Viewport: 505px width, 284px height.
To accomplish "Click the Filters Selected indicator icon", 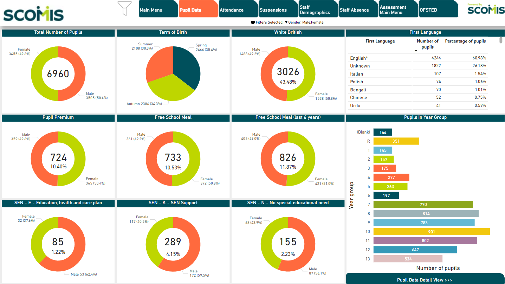I will click(x=253, y=22).
